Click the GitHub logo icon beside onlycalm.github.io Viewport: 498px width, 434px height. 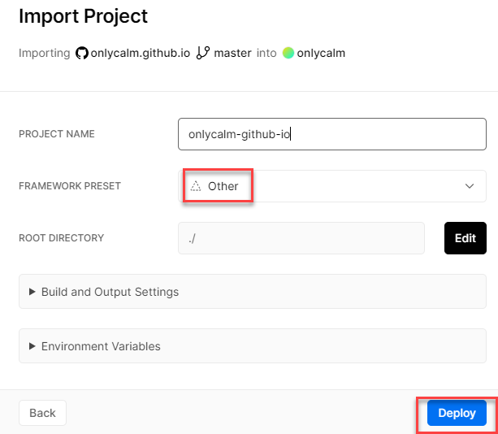click(x=81, y=53)
